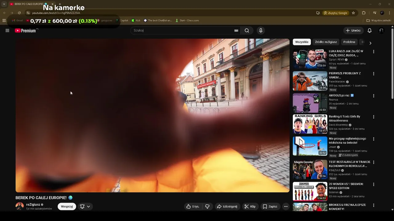394x221 pixels.
Task: Open AMOGUS po raz thumbnail
Action: tap(310, 103)
